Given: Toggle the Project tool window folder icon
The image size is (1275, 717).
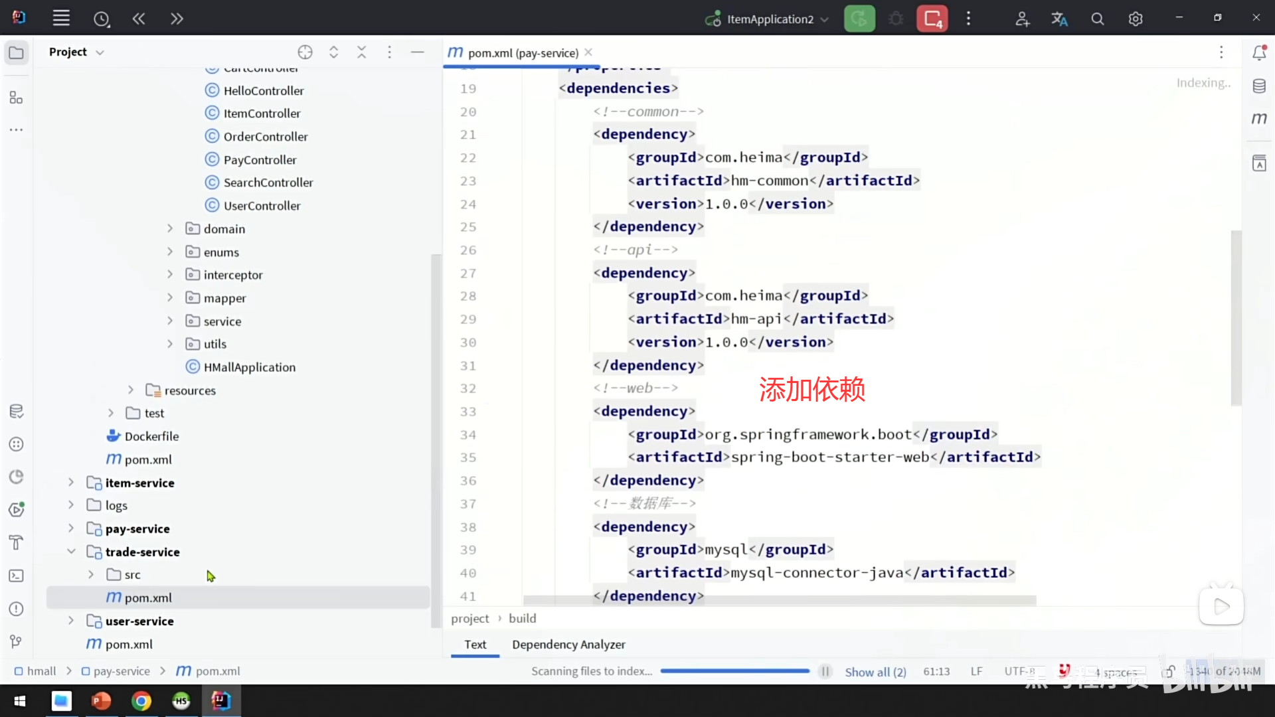Looking at the screenshot, I should click(x=17, y=52).
